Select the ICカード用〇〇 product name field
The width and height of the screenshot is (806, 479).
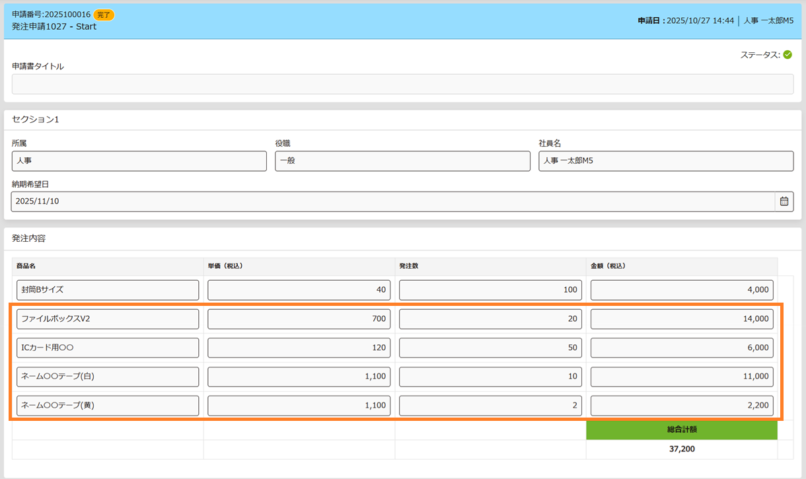(108, 348)
